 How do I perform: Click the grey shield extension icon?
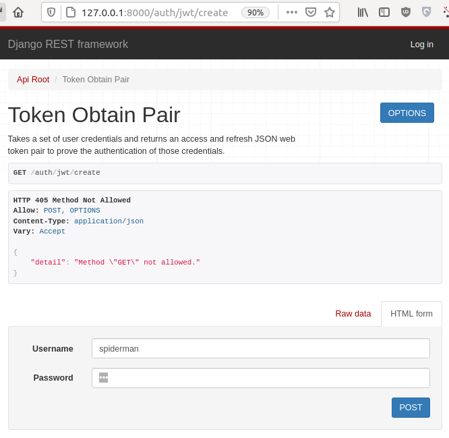(x=426, y=12)
